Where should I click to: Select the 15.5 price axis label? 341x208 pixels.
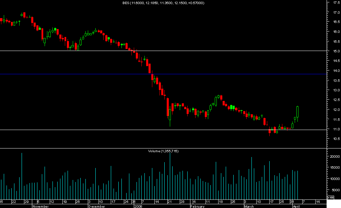click(x=337, y=41)
